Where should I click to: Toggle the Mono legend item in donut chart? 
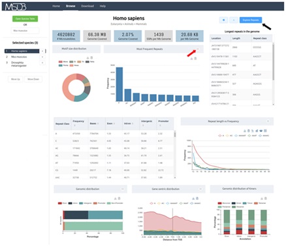pyautogui.click(x=63, y=62)
